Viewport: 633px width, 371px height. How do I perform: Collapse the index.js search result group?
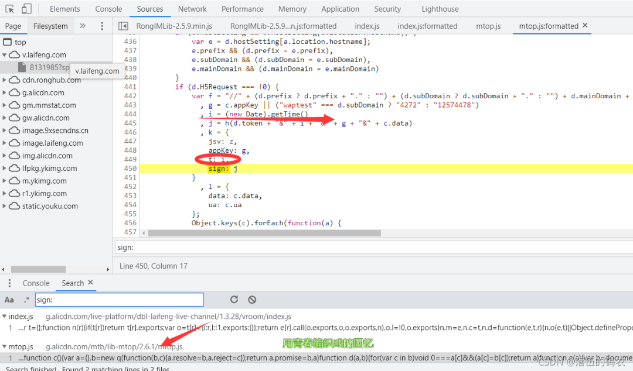pyautogui.click(x=5, y=316)
